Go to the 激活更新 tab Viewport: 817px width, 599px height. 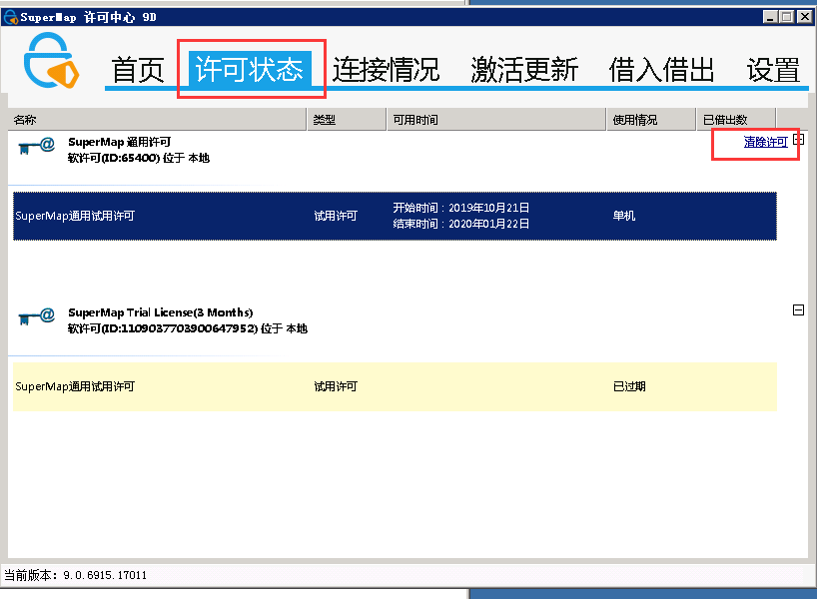(524, 70)
